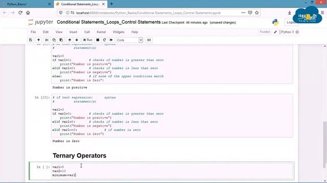Viewport: 327px width, 183px height.
Task: Open the Edit menu
Action: pos(45,32)
